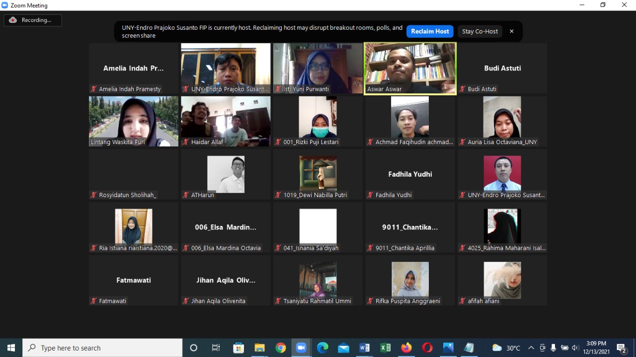Image resolution: width=636 pixels, height=357 pixels.
Task: Click ATHarun's muted mic icon
Action: [x=186, y=195]
